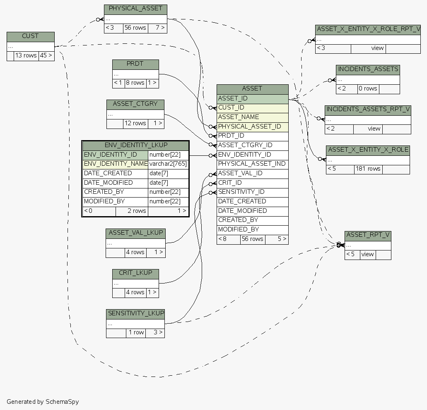Click the 181 rows count cell

[368, 169]
